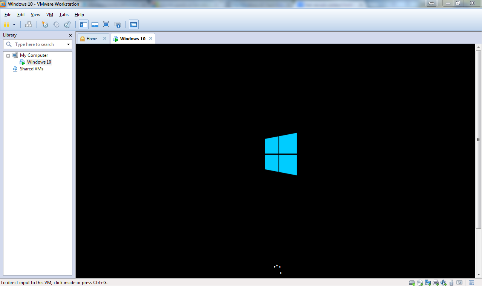Toggle the thumbnail bar view
Screen dimensions: 482x286
(x=95, y=24)
